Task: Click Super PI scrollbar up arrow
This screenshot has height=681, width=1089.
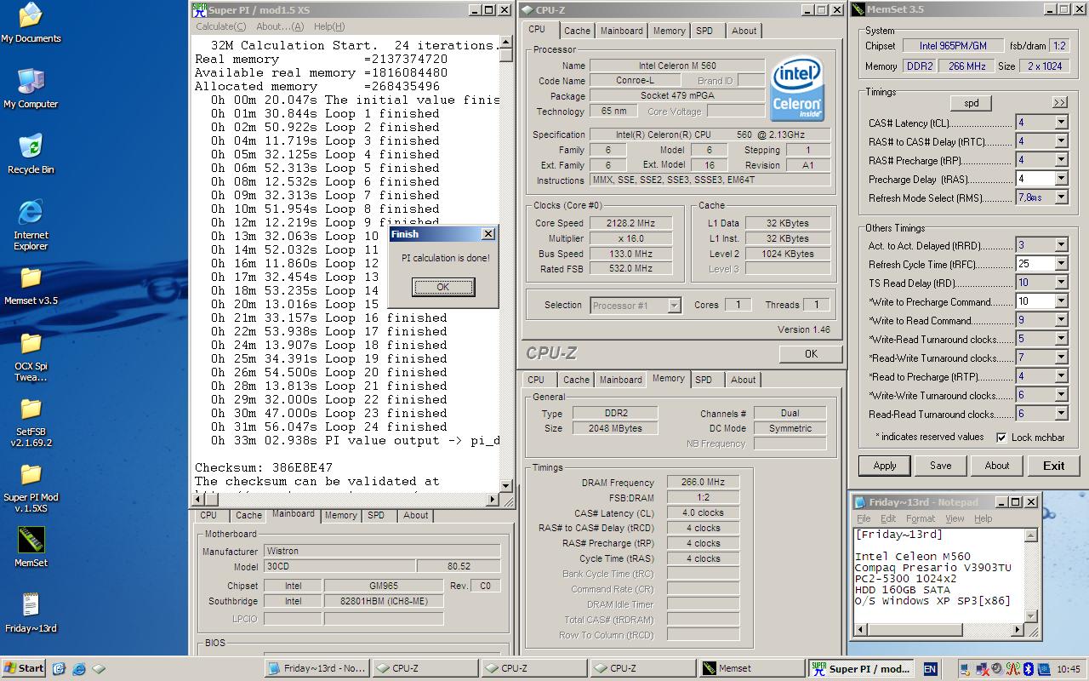Action: point(506,42)
